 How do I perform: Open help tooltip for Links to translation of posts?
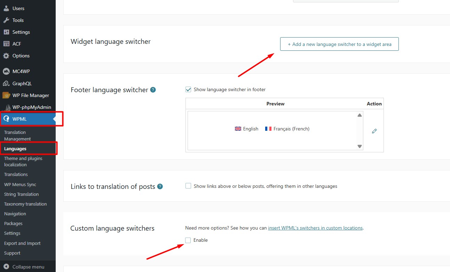click(x=160, y=186)
